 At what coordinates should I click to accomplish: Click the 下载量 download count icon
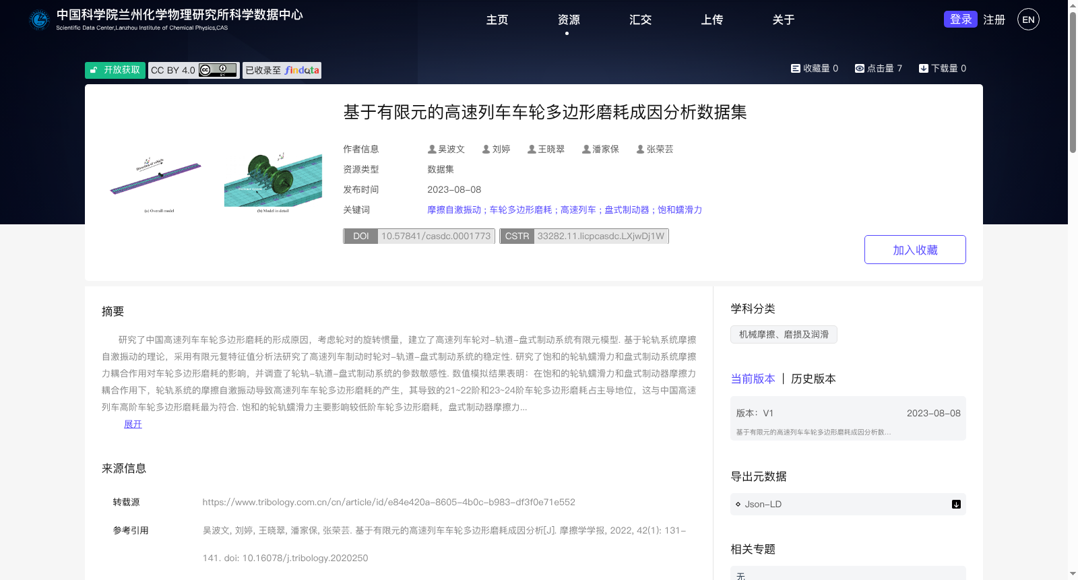(924, 68)
